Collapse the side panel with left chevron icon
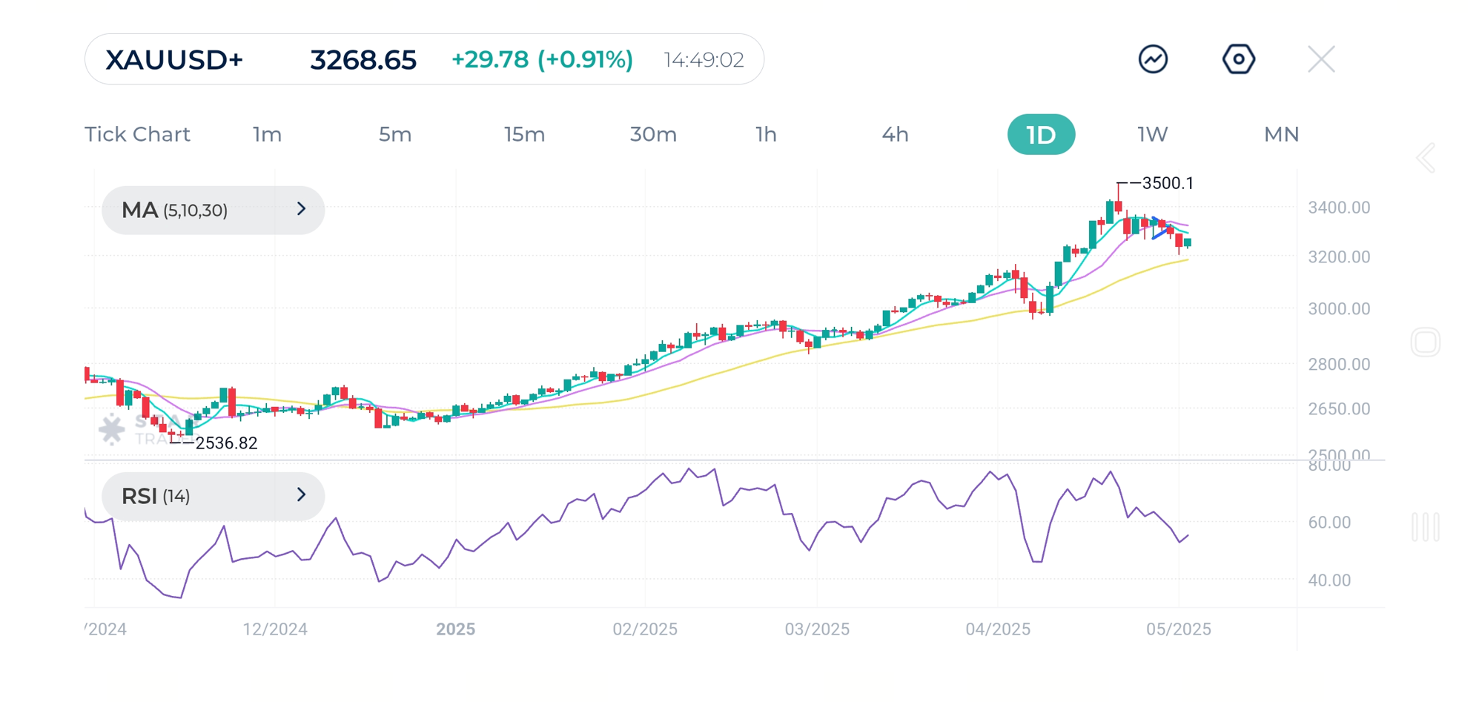This screenshot has height=702, width=1479. tap(1426, 158)
